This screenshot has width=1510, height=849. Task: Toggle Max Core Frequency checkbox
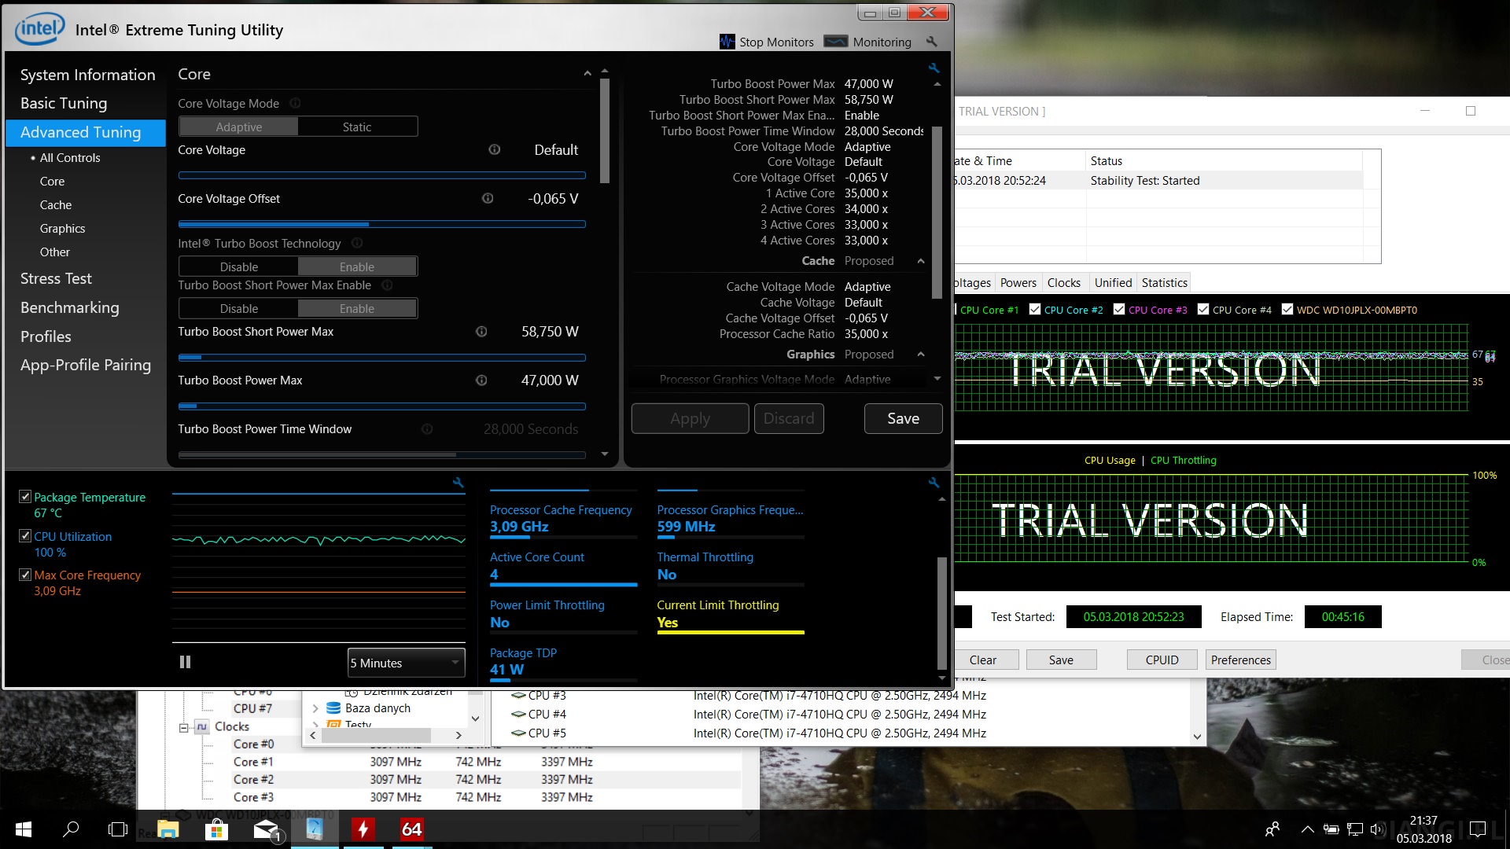(25, 575)
